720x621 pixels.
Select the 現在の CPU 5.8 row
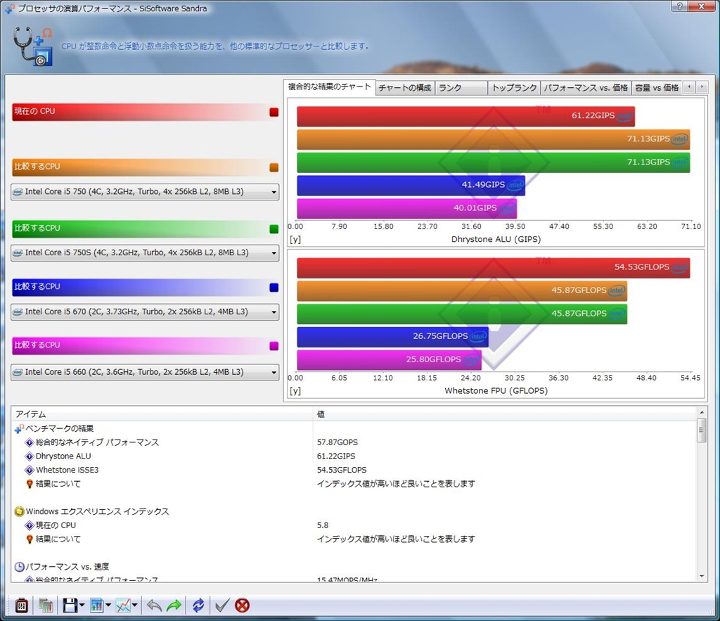click(354, 525)
